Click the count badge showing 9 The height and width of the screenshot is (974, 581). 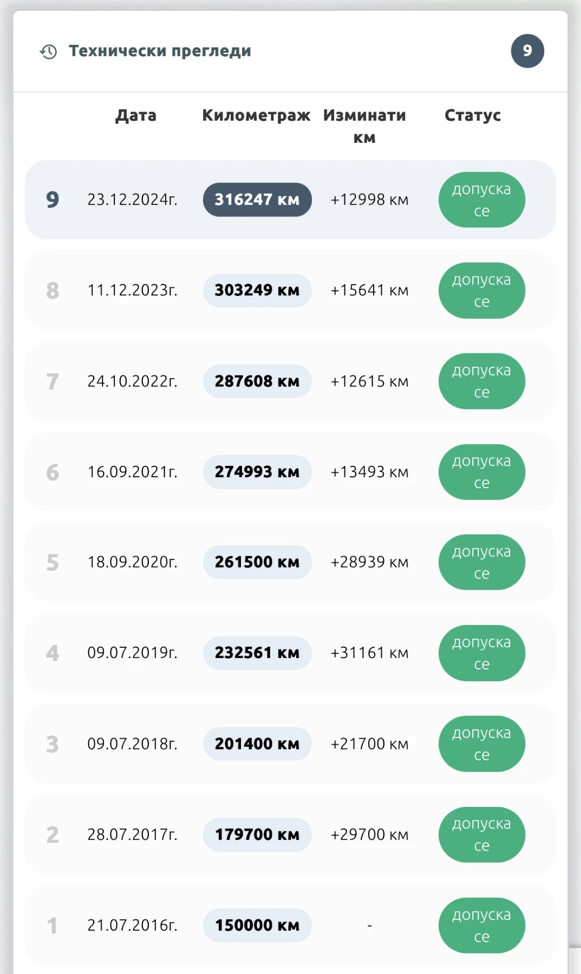(527, 51)
